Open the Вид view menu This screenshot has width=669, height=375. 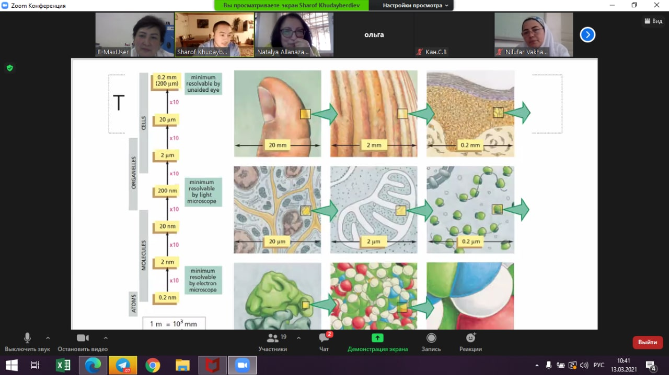(x=653, y=21)
